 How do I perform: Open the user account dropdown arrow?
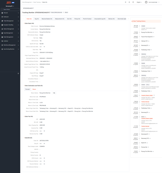(159, 2)
